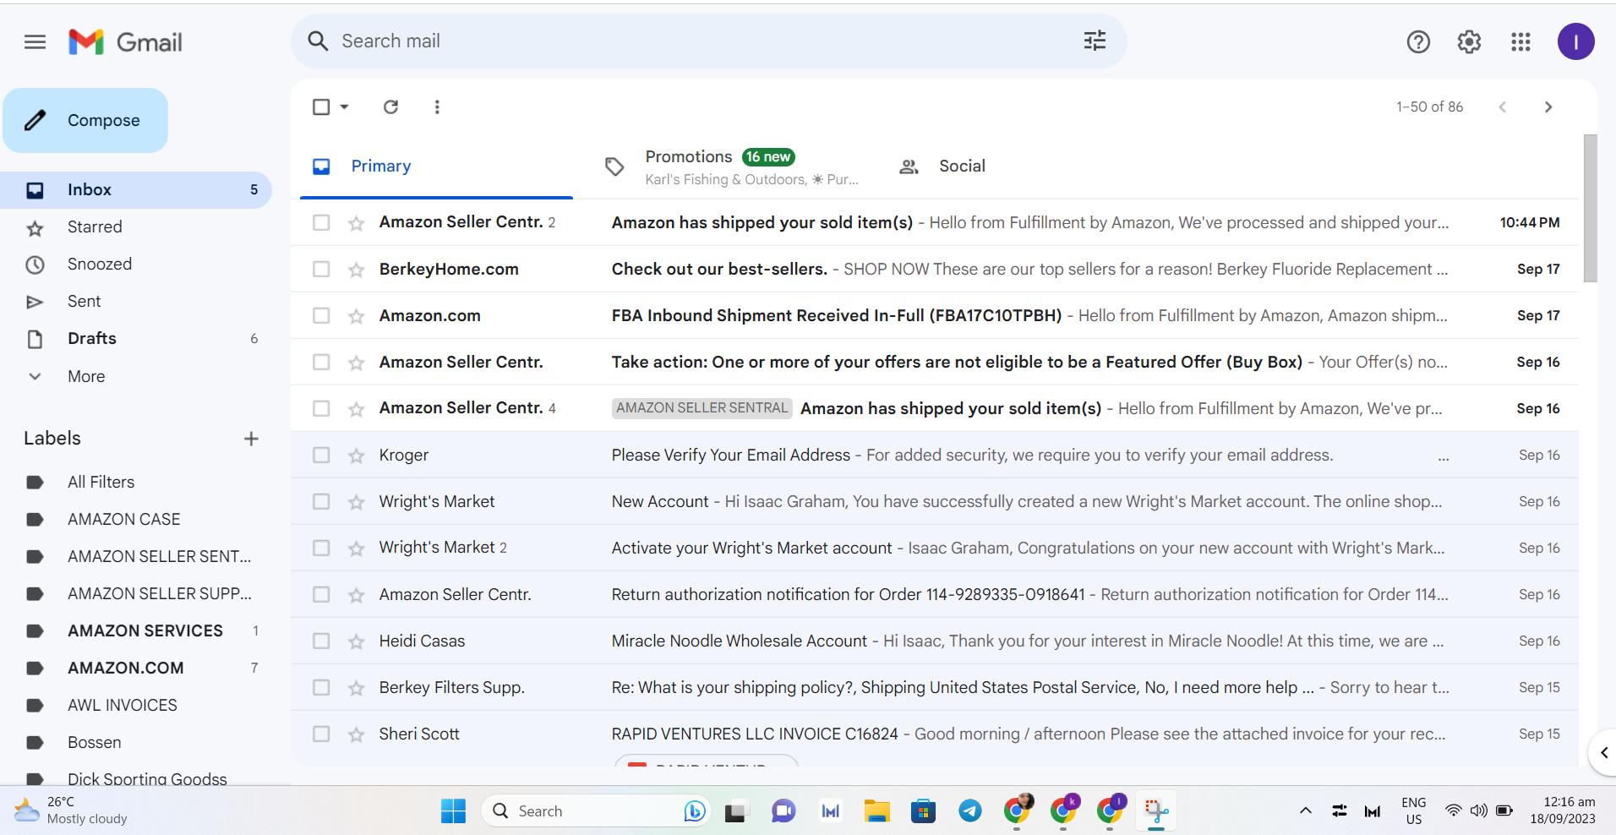This screenshot has height=835, width=1616.
Task: Open Microsoft Store from the taskbar
Action: coord(923,810)
